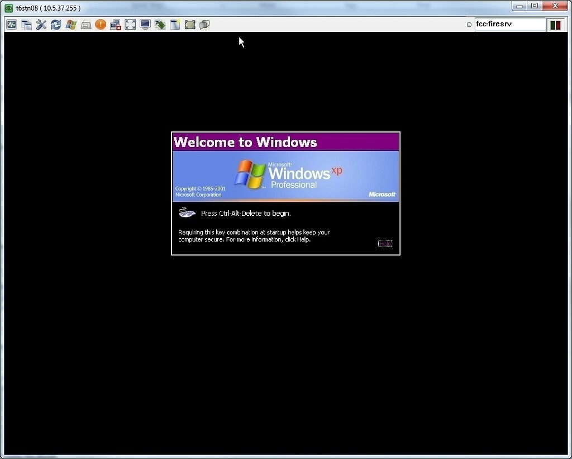This screenshot has height=459, width=572.
Task: Open remote settings with the tools icon
Action: [x=41, y=25]
